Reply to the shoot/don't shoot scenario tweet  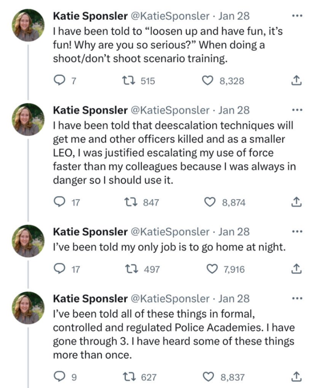[x=60, y=80]
